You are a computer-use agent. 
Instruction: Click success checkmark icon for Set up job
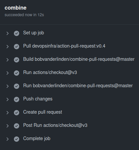pyautogui.click(x=17, y=33)
